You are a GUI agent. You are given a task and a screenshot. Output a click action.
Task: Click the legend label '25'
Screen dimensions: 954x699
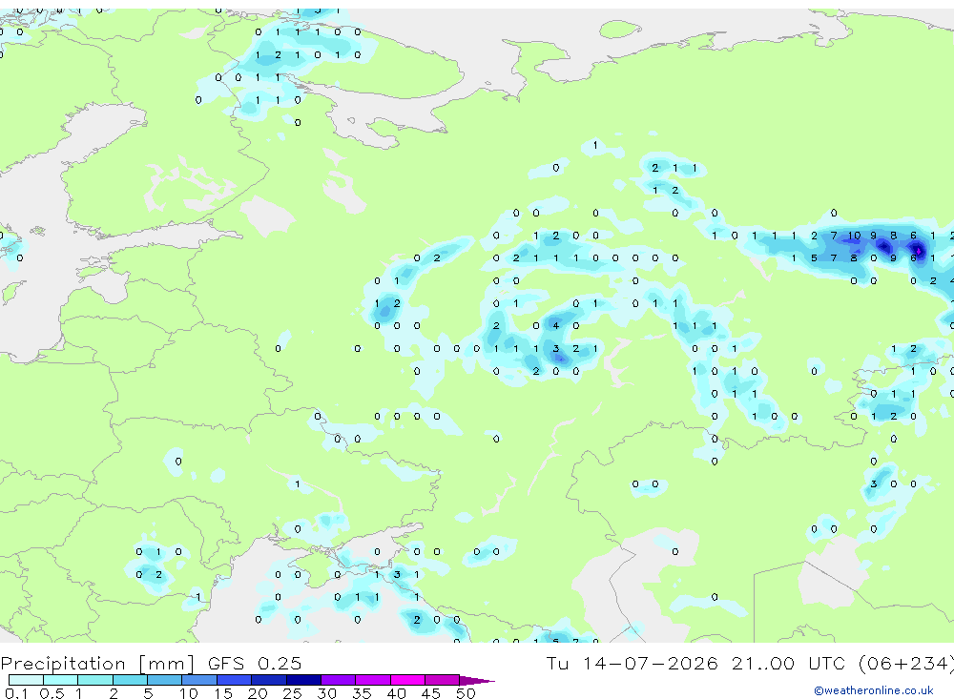tap(292, 693)
